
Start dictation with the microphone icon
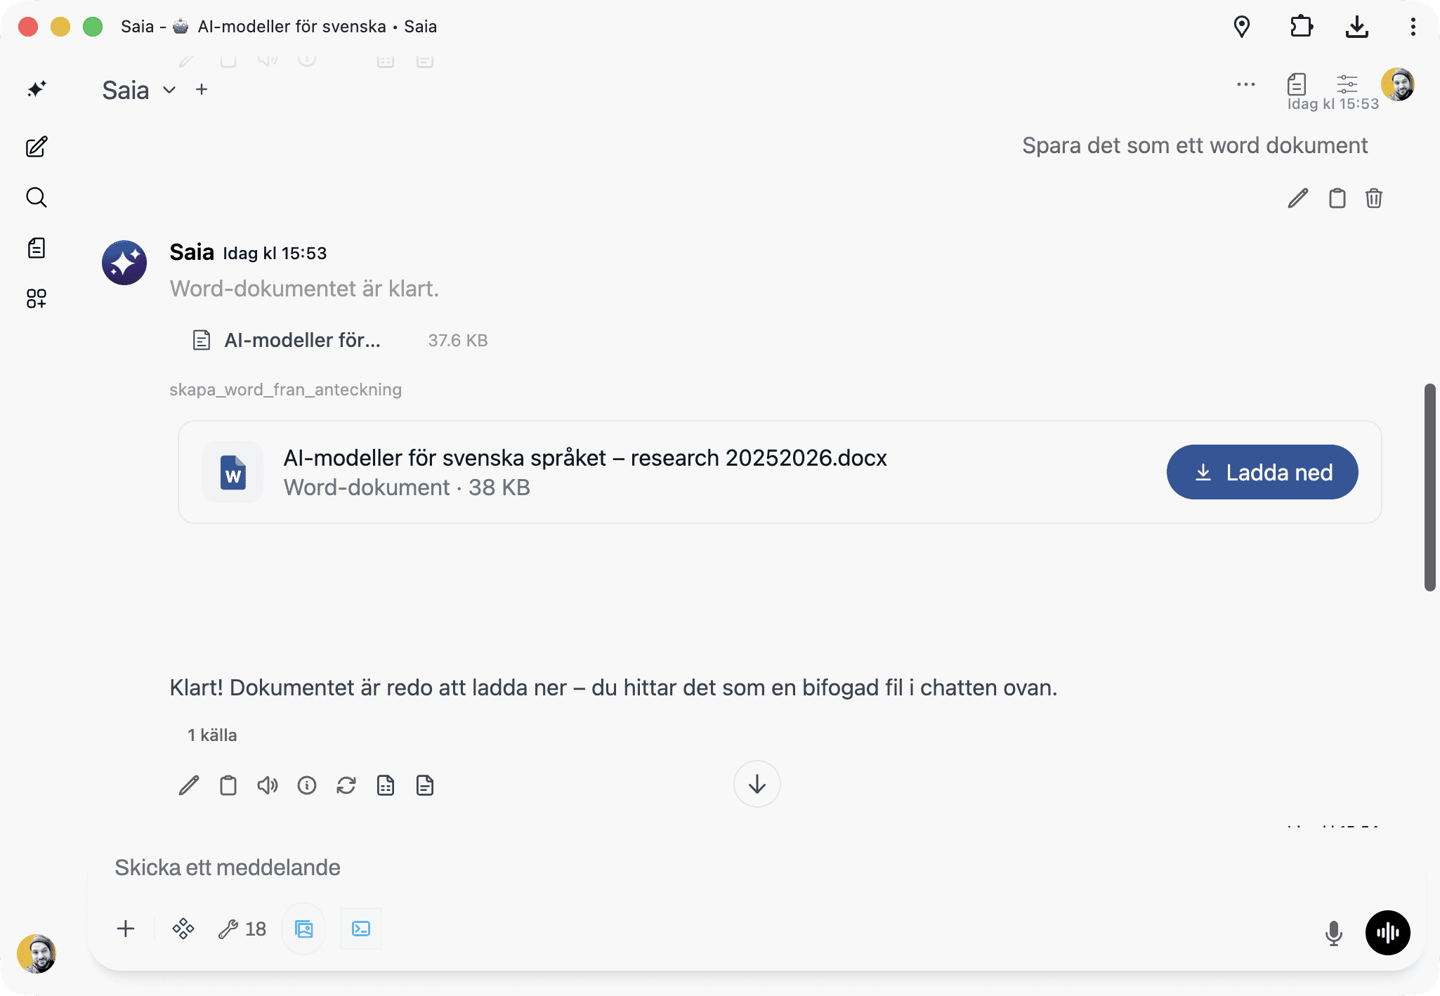pos(1334,933)
